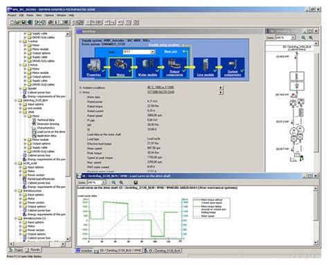Collapse the Antriebssystem (1) tree node

click(x=16, y=218)
